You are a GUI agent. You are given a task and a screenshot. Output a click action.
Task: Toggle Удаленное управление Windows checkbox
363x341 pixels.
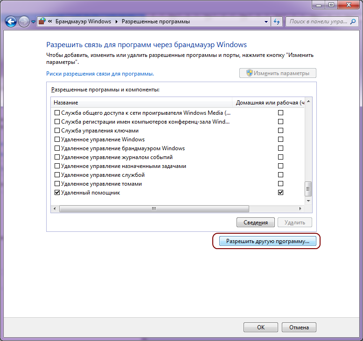pos(57,139)
